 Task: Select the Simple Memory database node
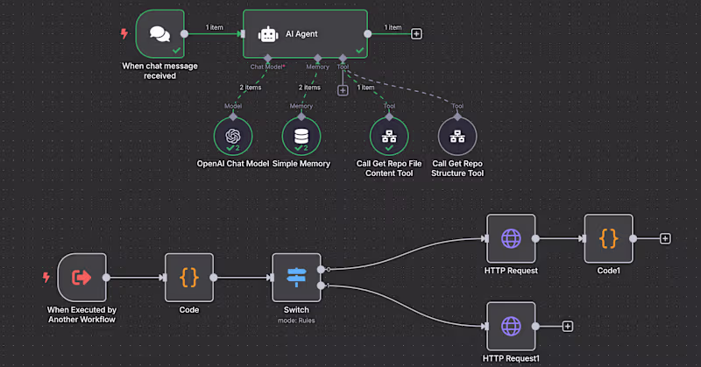[x=301, y=137]
